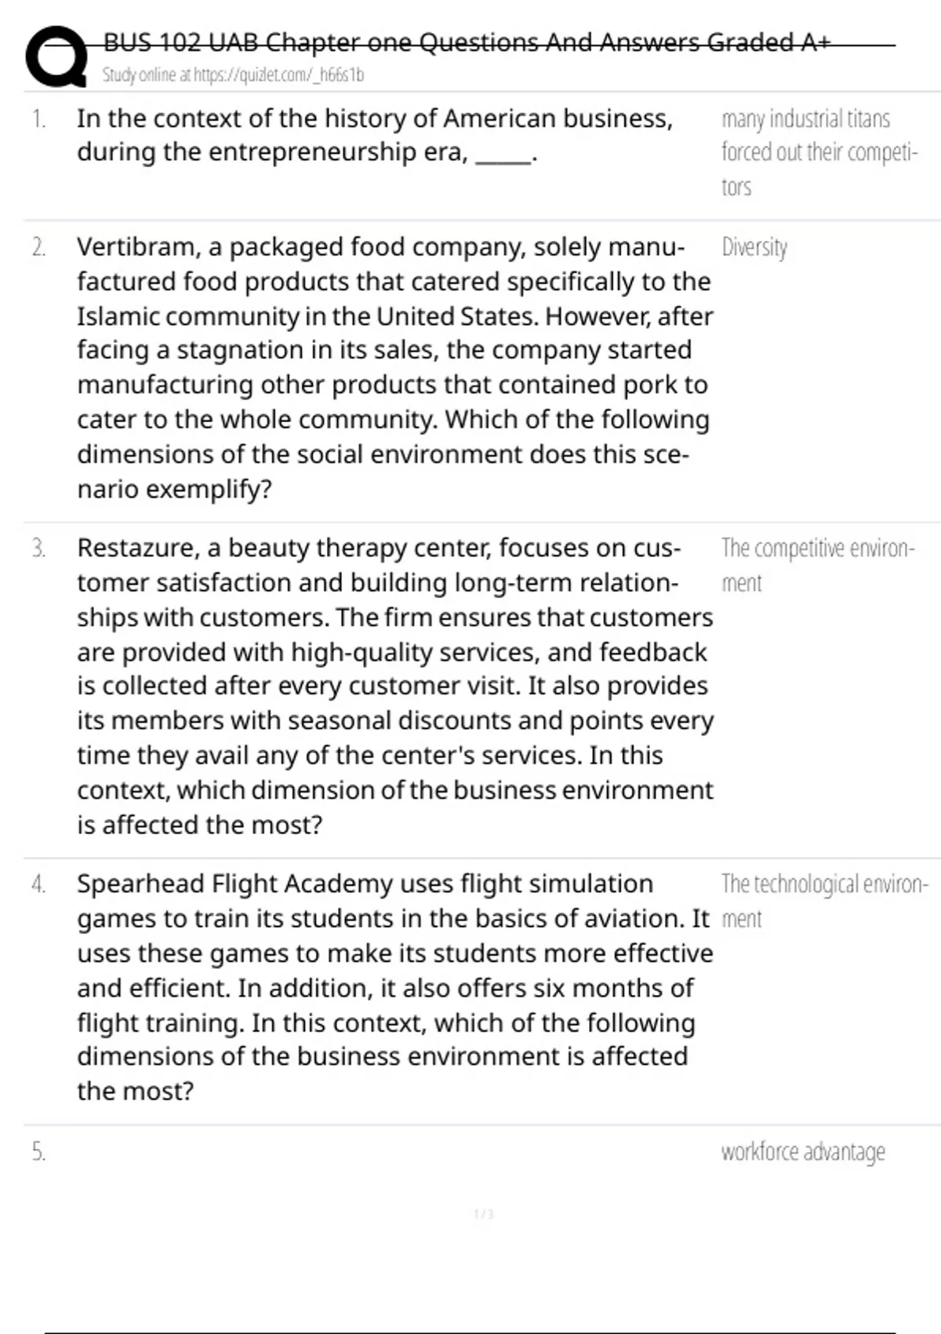Click the BUS 102 UAB document title
Screen dimensions: 941x1334
click(467, 42)
